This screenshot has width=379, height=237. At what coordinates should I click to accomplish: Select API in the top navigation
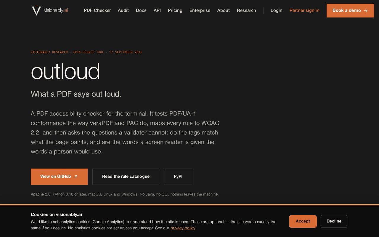(157, 10)
